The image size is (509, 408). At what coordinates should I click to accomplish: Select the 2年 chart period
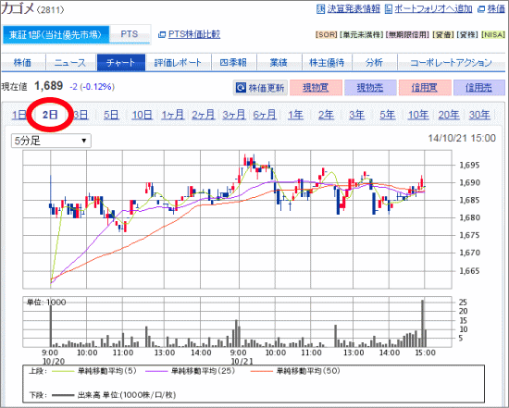point(326,115)
